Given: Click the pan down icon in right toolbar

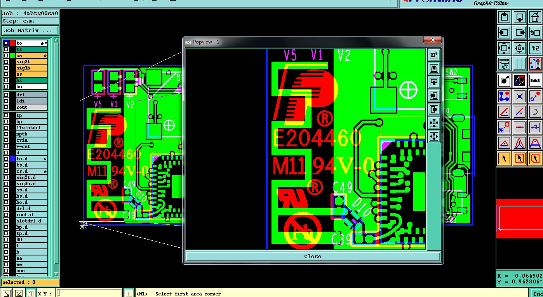Looking at the screenshot, I should (x=520, y=17).
